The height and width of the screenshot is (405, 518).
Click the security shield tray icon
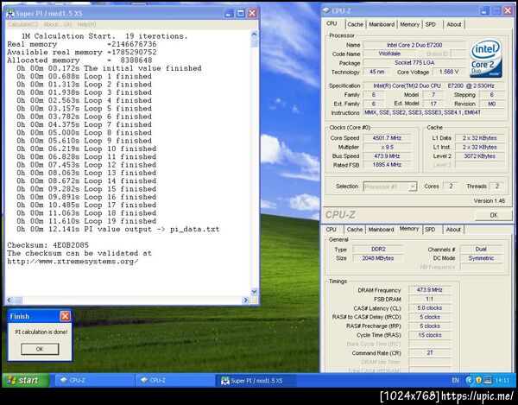point(478,381)
